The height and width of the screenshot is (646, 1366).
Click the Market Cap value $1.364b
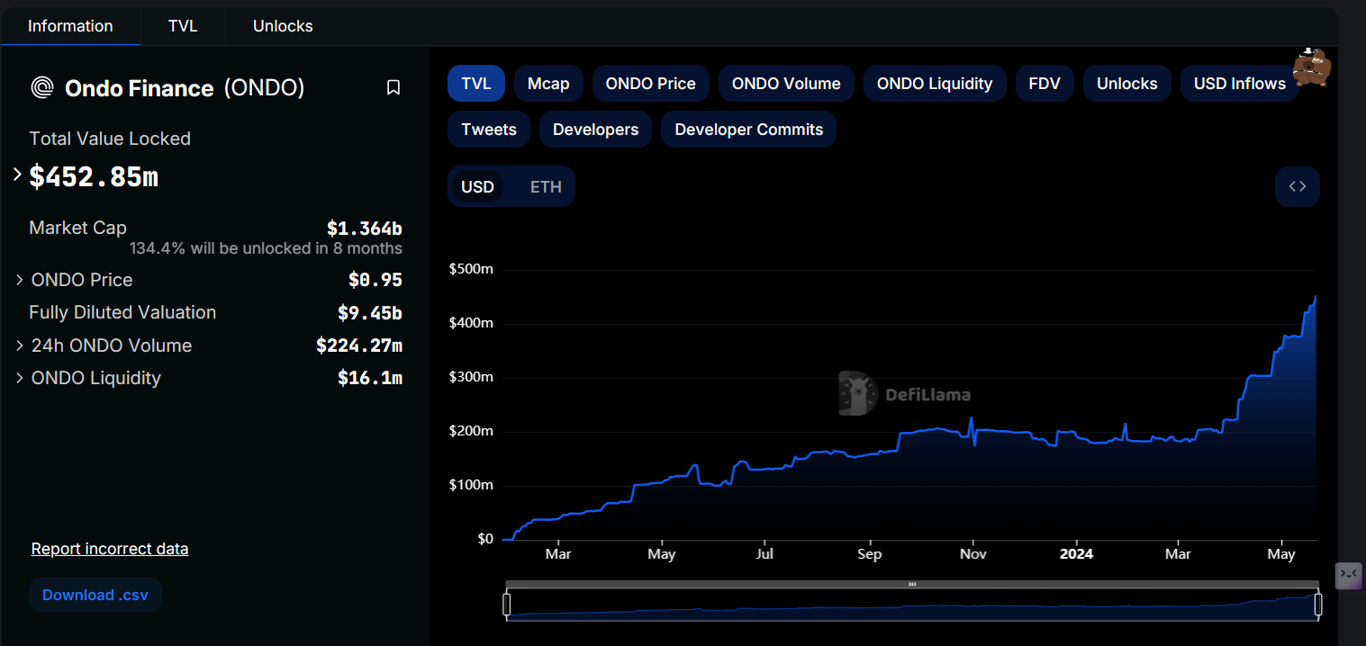click(x=365, y=229)
